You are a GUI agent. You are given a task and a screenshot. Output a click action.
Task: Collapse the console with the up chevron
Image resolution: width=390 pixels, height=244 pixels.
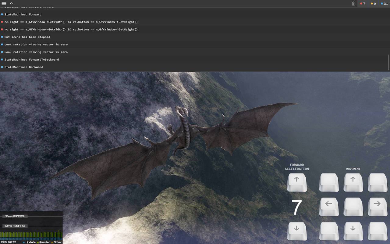click(x=11, y=4)
